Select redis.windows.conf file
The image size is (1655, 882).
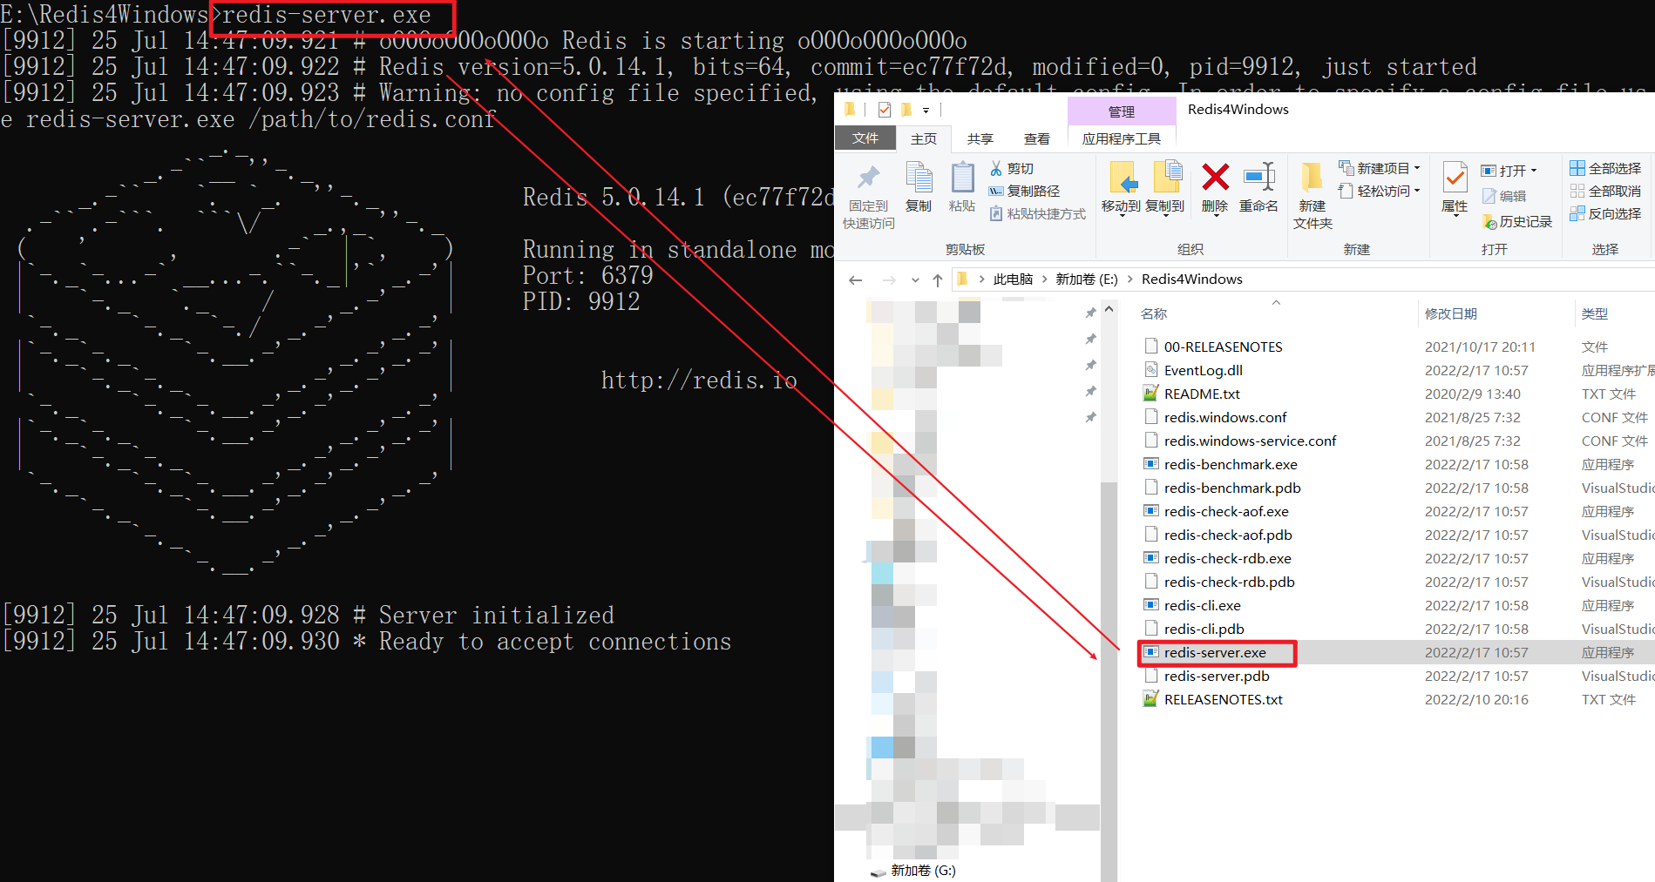(x=1225, y=417)
